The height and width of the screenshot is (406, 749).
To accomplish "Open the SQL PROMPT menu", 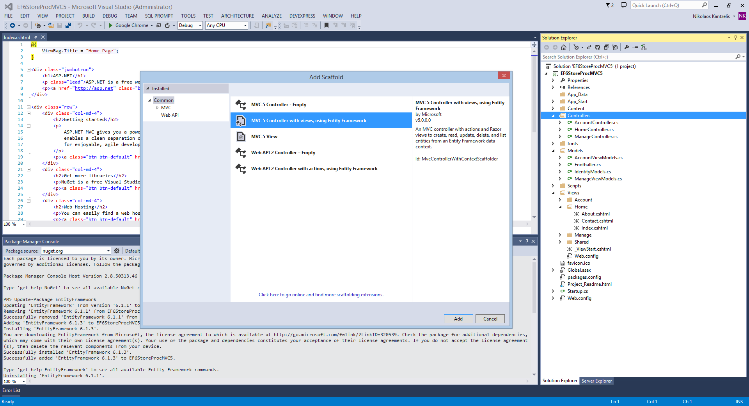I will click(x=159, y=16).
